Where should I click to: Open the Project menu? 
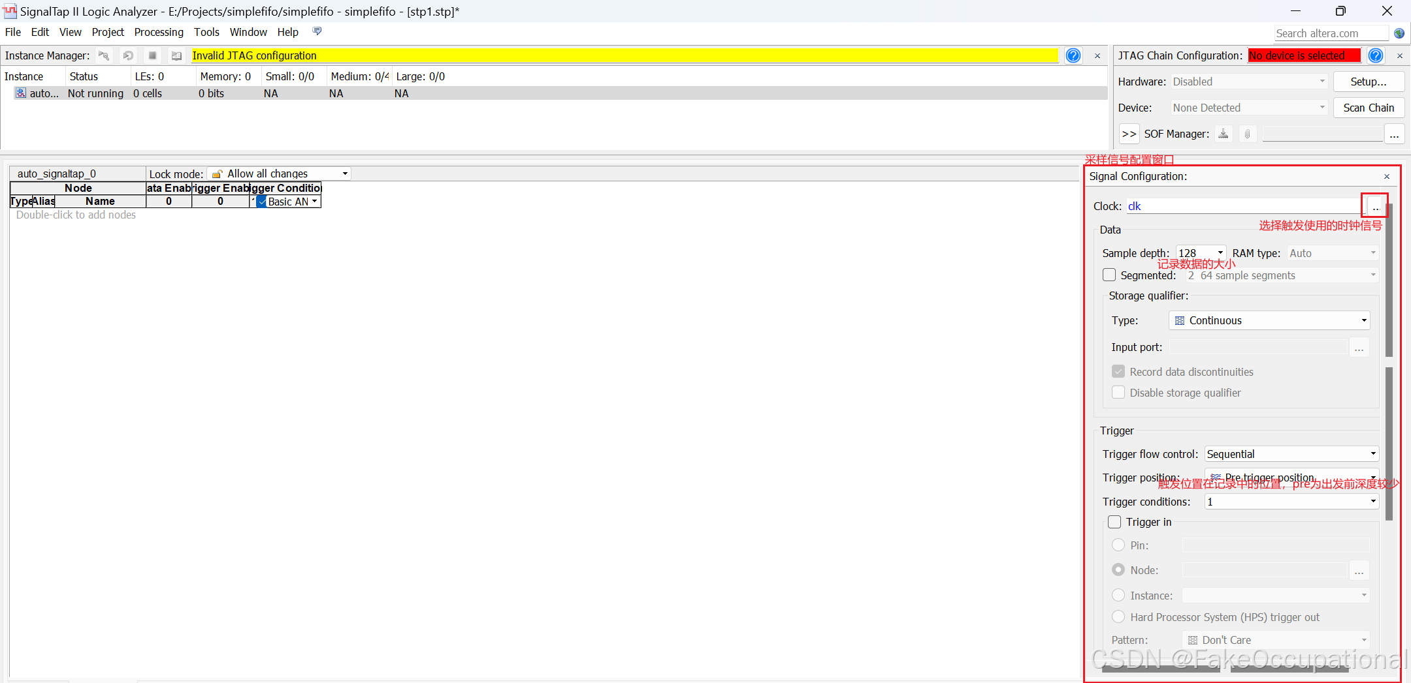[108, 32]
